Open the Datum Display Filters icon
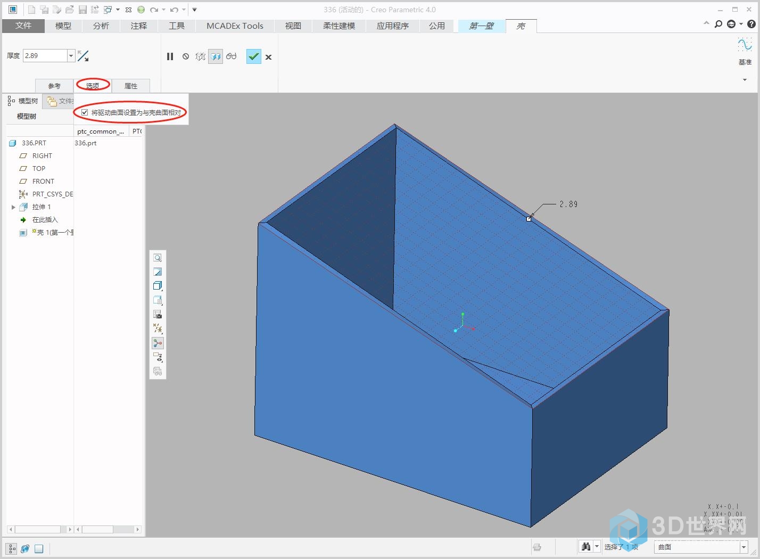 coord(158,328)
